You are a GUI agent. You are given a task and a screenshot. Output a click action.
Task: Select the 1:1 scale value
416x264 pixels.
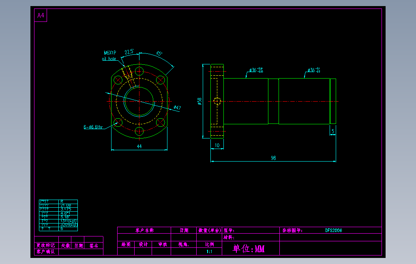pos(209,251)
